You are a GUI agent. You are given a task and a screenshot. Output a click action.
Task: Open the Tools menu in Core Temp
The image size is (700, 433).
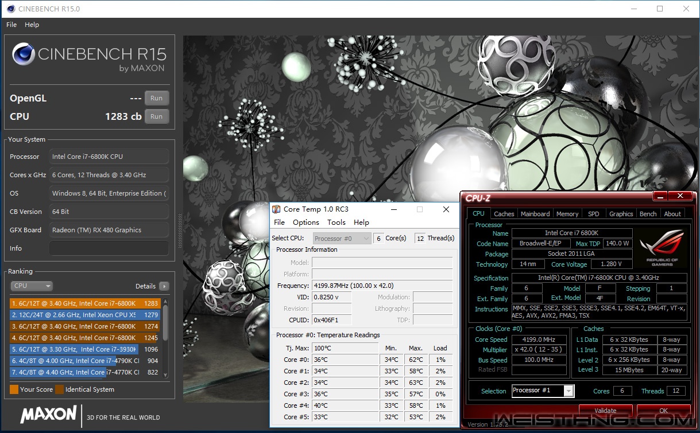pyautogui.click(x=337, y=223)
